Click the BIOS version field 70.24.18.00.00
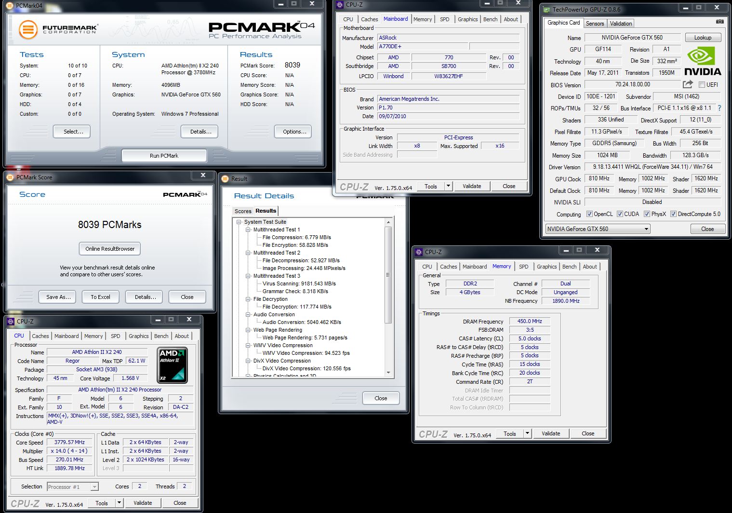Viewport: 732px width, 513px height. click(x=632, y=84)
